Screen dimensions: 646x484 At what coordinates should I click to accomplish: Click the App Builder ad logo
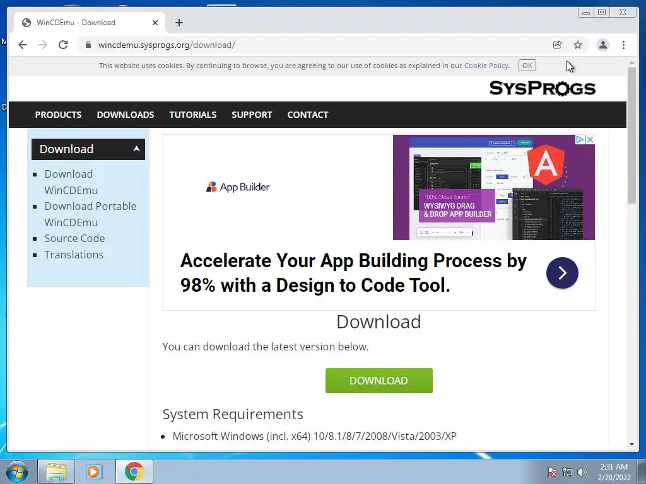click(x=238, y=187)
